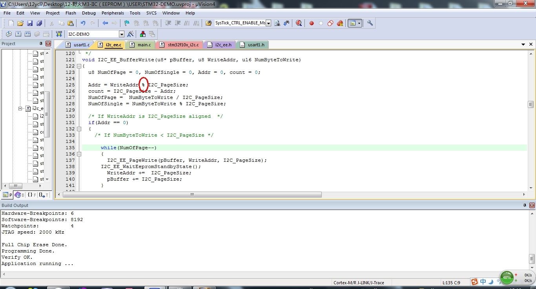Switch to the stm32f10x_i2c.c tab

point(183,45)
